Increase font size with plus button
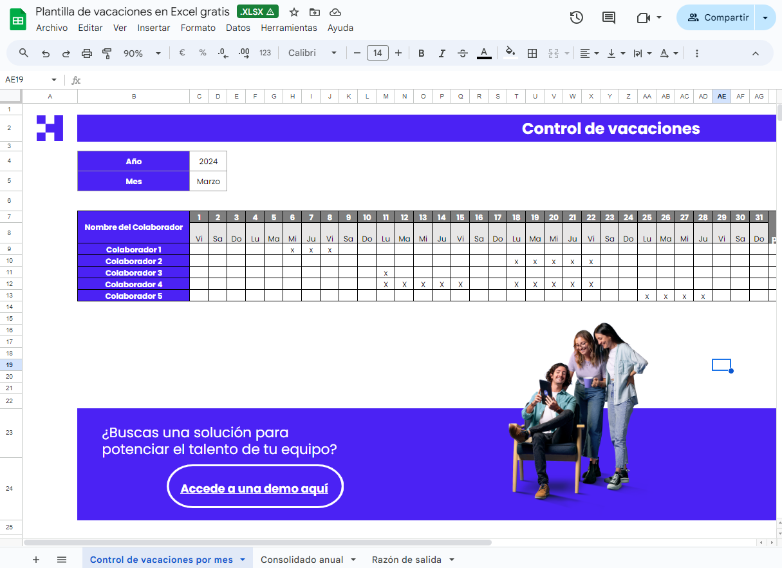This screenshot has width=782, height=568. 398,53
